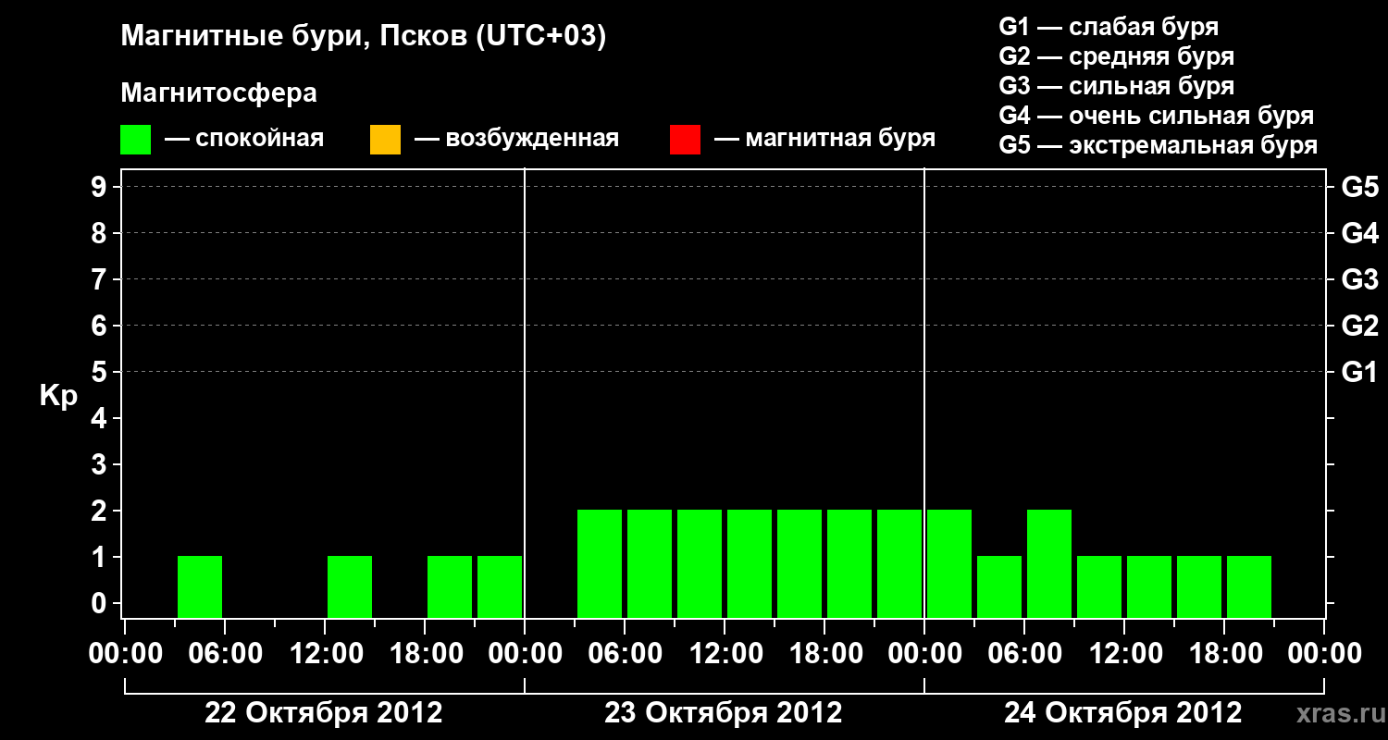Click the '23 Октября 2012' date label
1388x740 pixels.
724,713
